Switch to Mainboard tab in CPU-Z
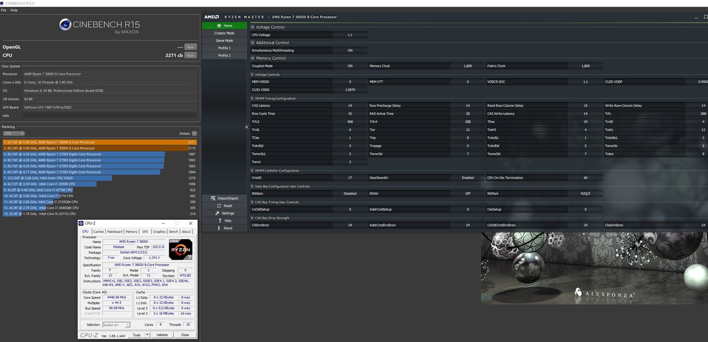The width and height of the screenshot is (708, 342). pyautogui.click(x=114, y=231)
